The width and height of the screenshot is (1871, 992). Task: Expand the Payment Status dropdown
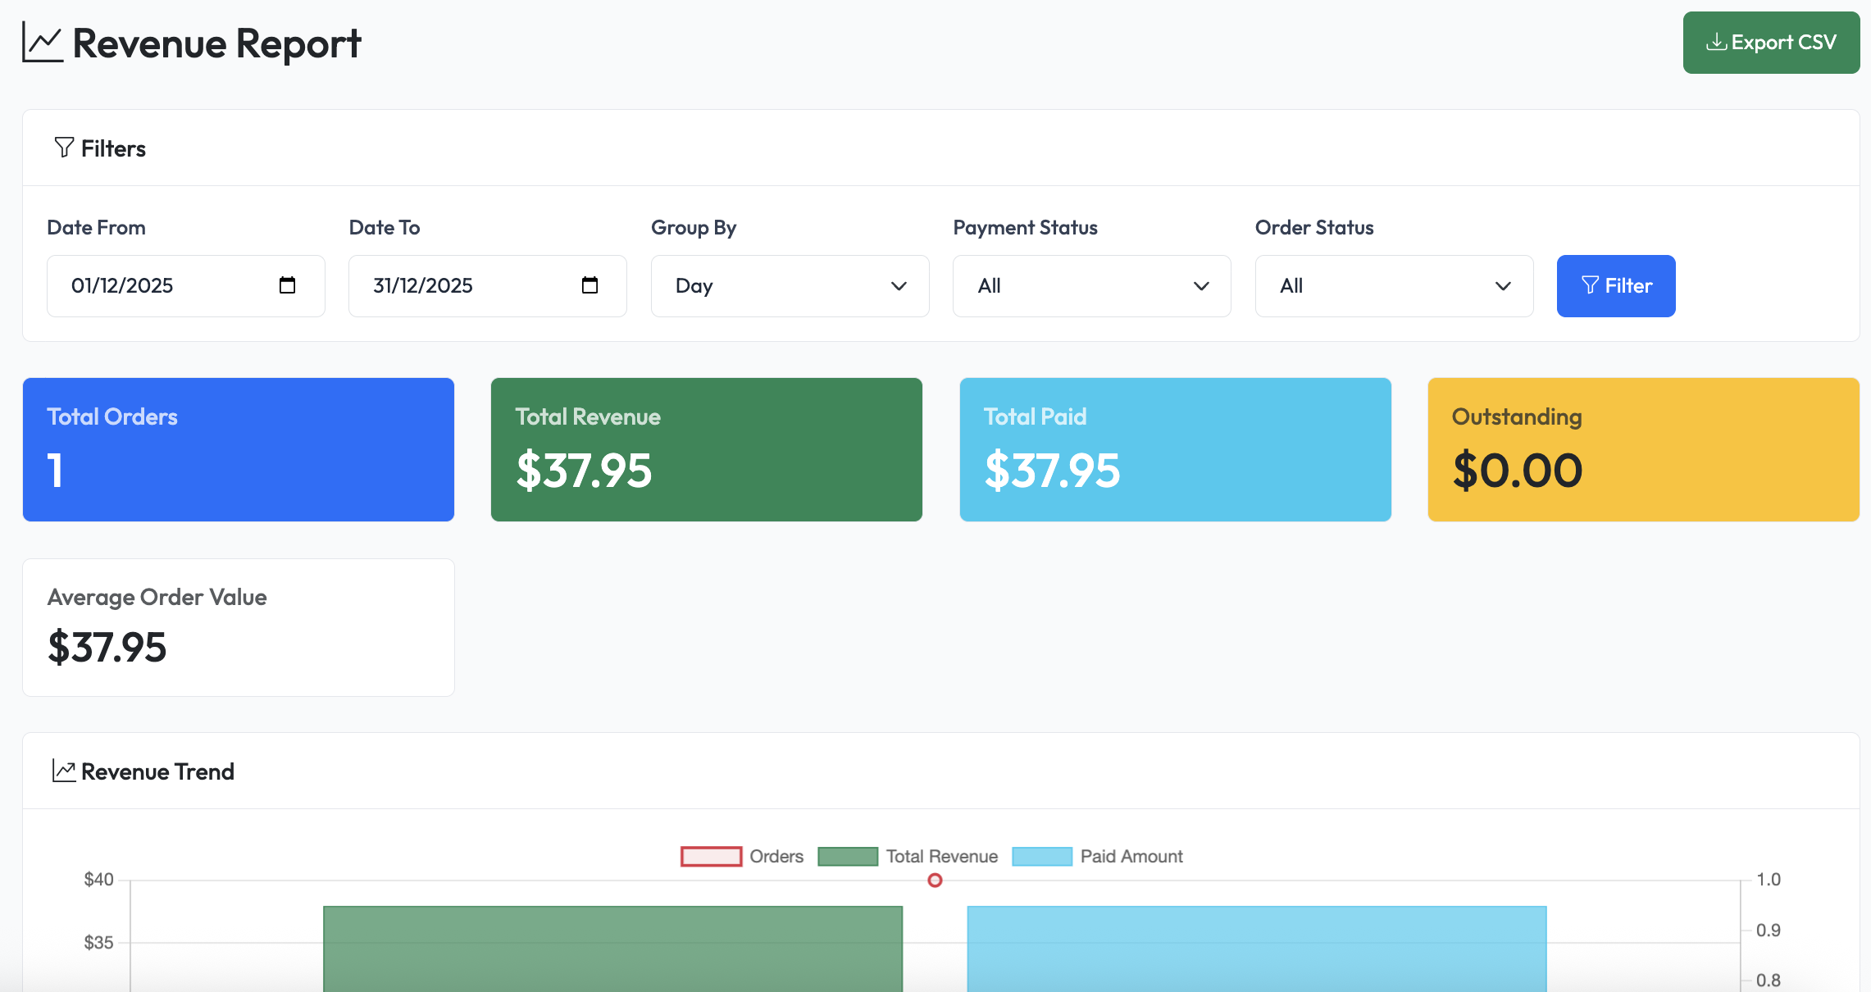(1090, 285)
